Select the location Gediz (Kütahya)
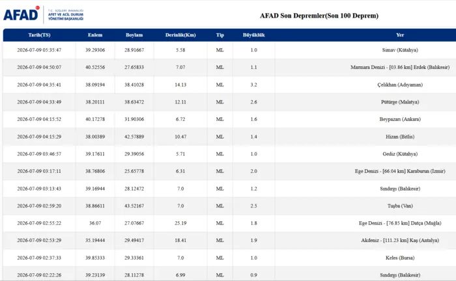 coord(400,154)
